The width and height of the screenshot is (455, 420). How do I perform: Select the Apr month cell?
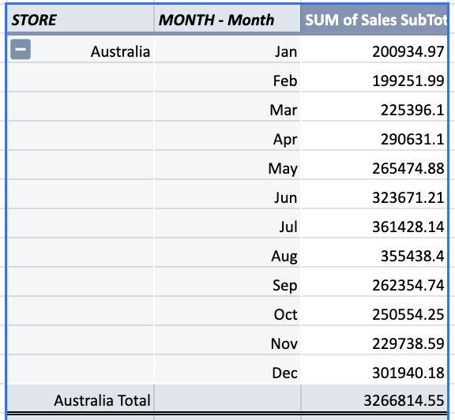point(227,137)
